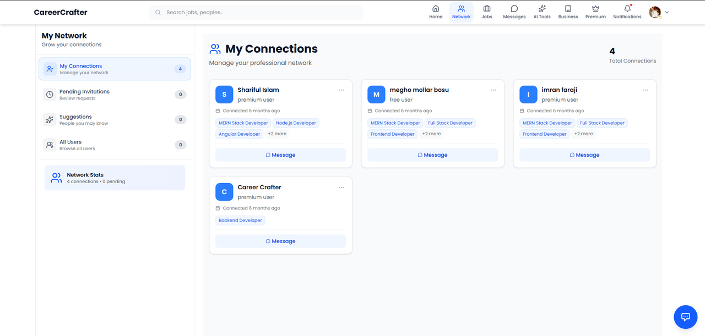Select Suggestions in the sidebar
The image size is (705, 336).
pos(115,120)
